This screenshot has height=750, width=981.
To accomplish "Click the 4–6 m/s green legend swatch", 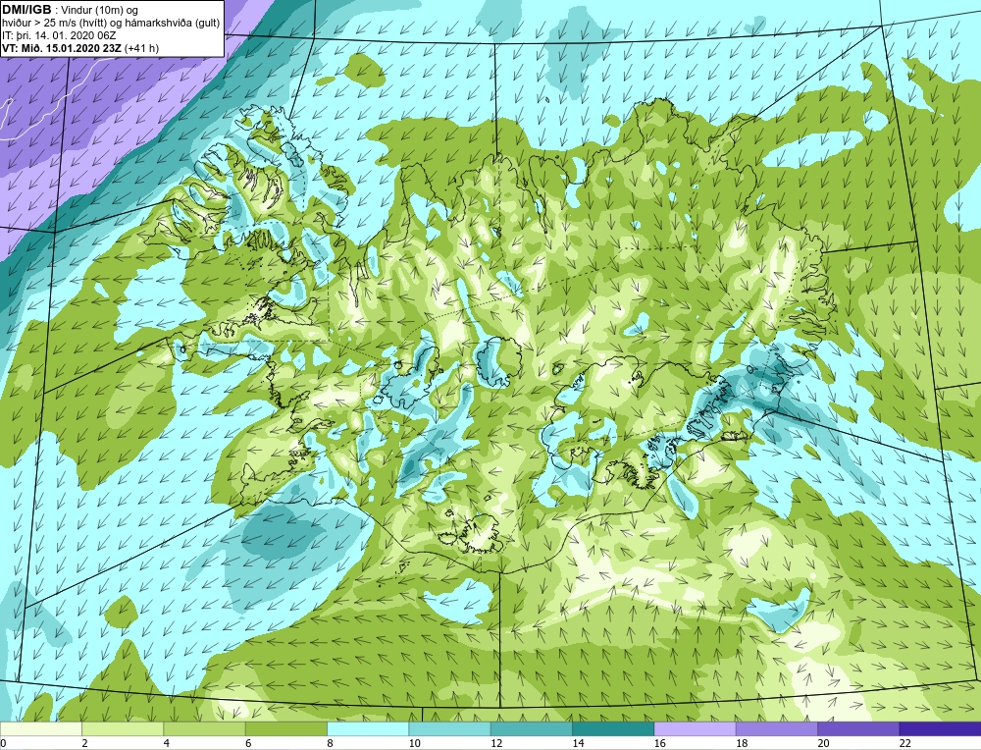I will [205, 728].
